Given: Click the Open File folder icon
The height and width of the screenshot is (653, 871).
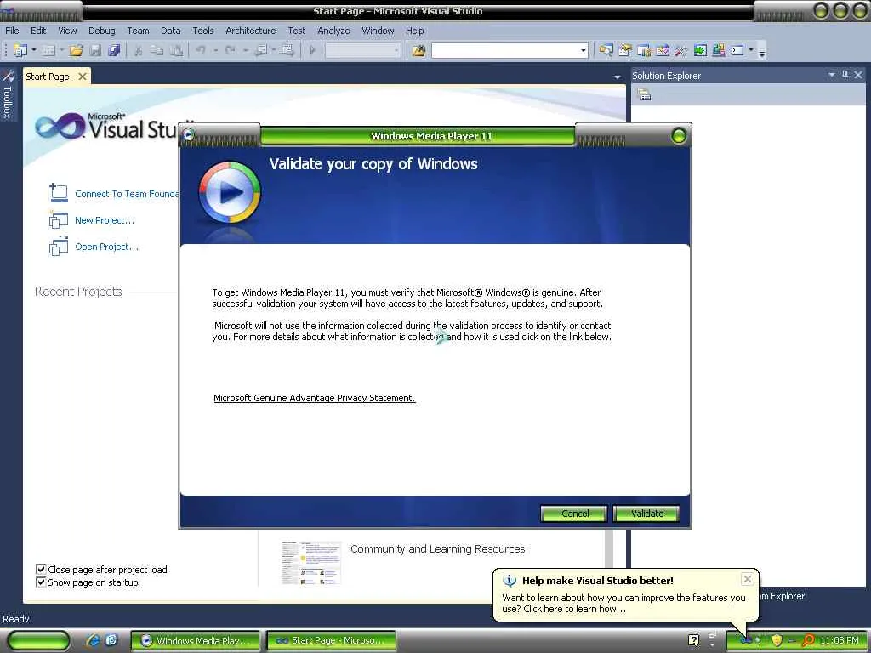Looking at the screenshot, I should 76,50.
